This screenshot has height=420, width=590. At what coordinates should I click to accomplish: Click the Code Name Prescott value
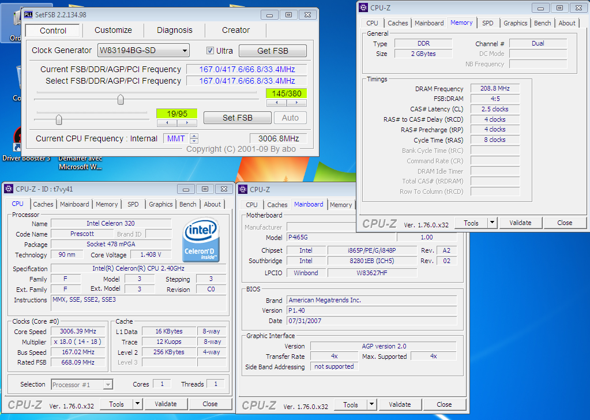pos(82,234)
